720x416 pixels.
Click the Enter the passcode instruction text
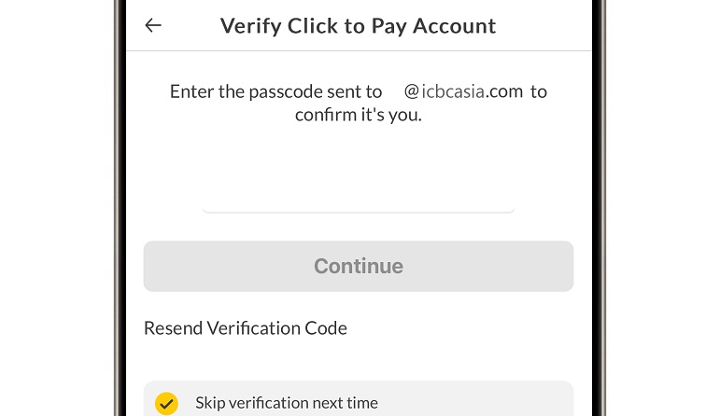coord(275,91)
